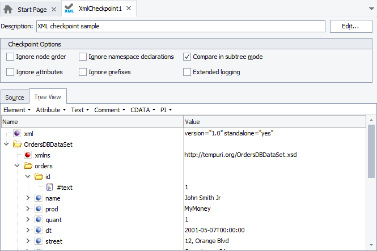
Task: Enable the Ignore node order checkbox
Action: pos(10,57)
